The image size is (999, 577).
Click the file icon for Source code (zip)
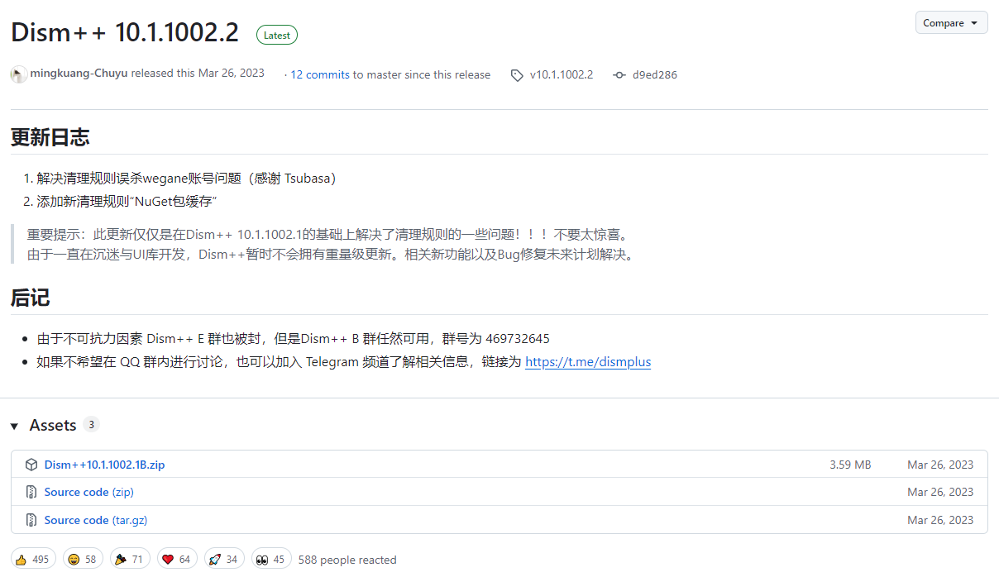pos(31,492)
